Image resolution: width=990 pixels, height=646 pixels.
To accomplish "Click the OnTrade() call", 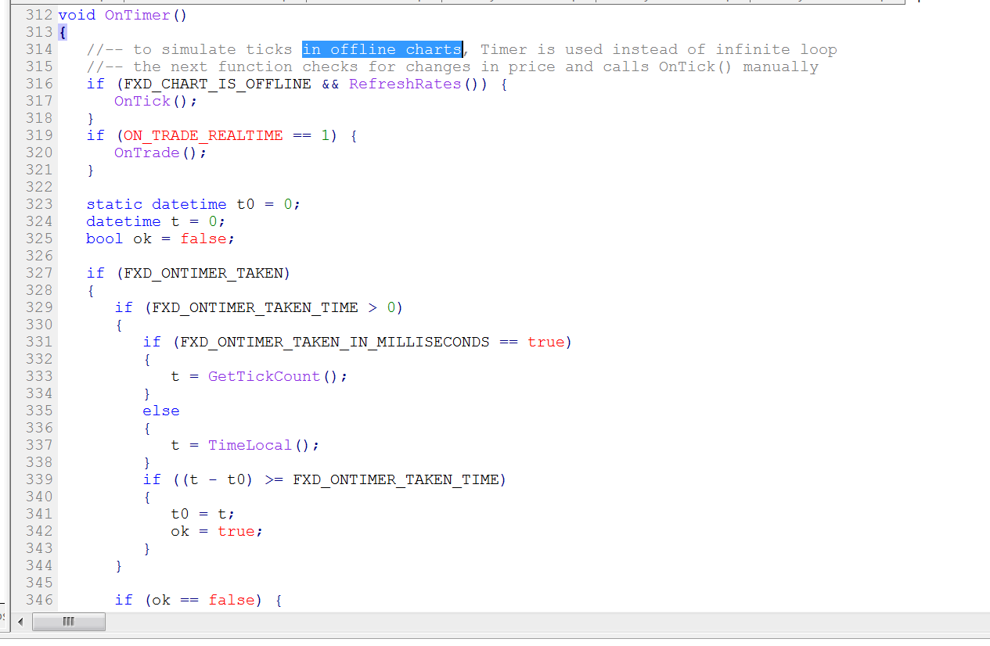I will 160,153.
